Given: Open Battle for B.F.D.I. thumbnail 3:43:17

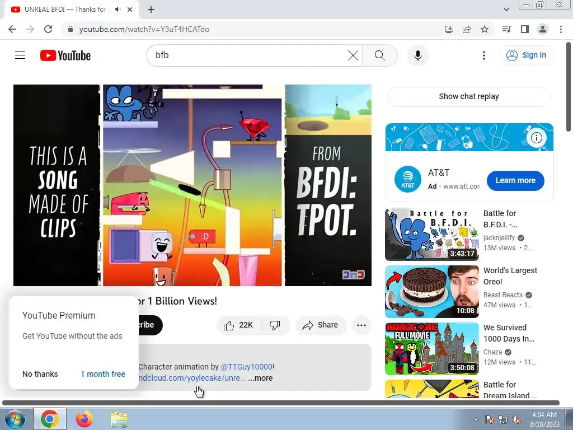Looking at the screenshot, I should pos(432,235).
